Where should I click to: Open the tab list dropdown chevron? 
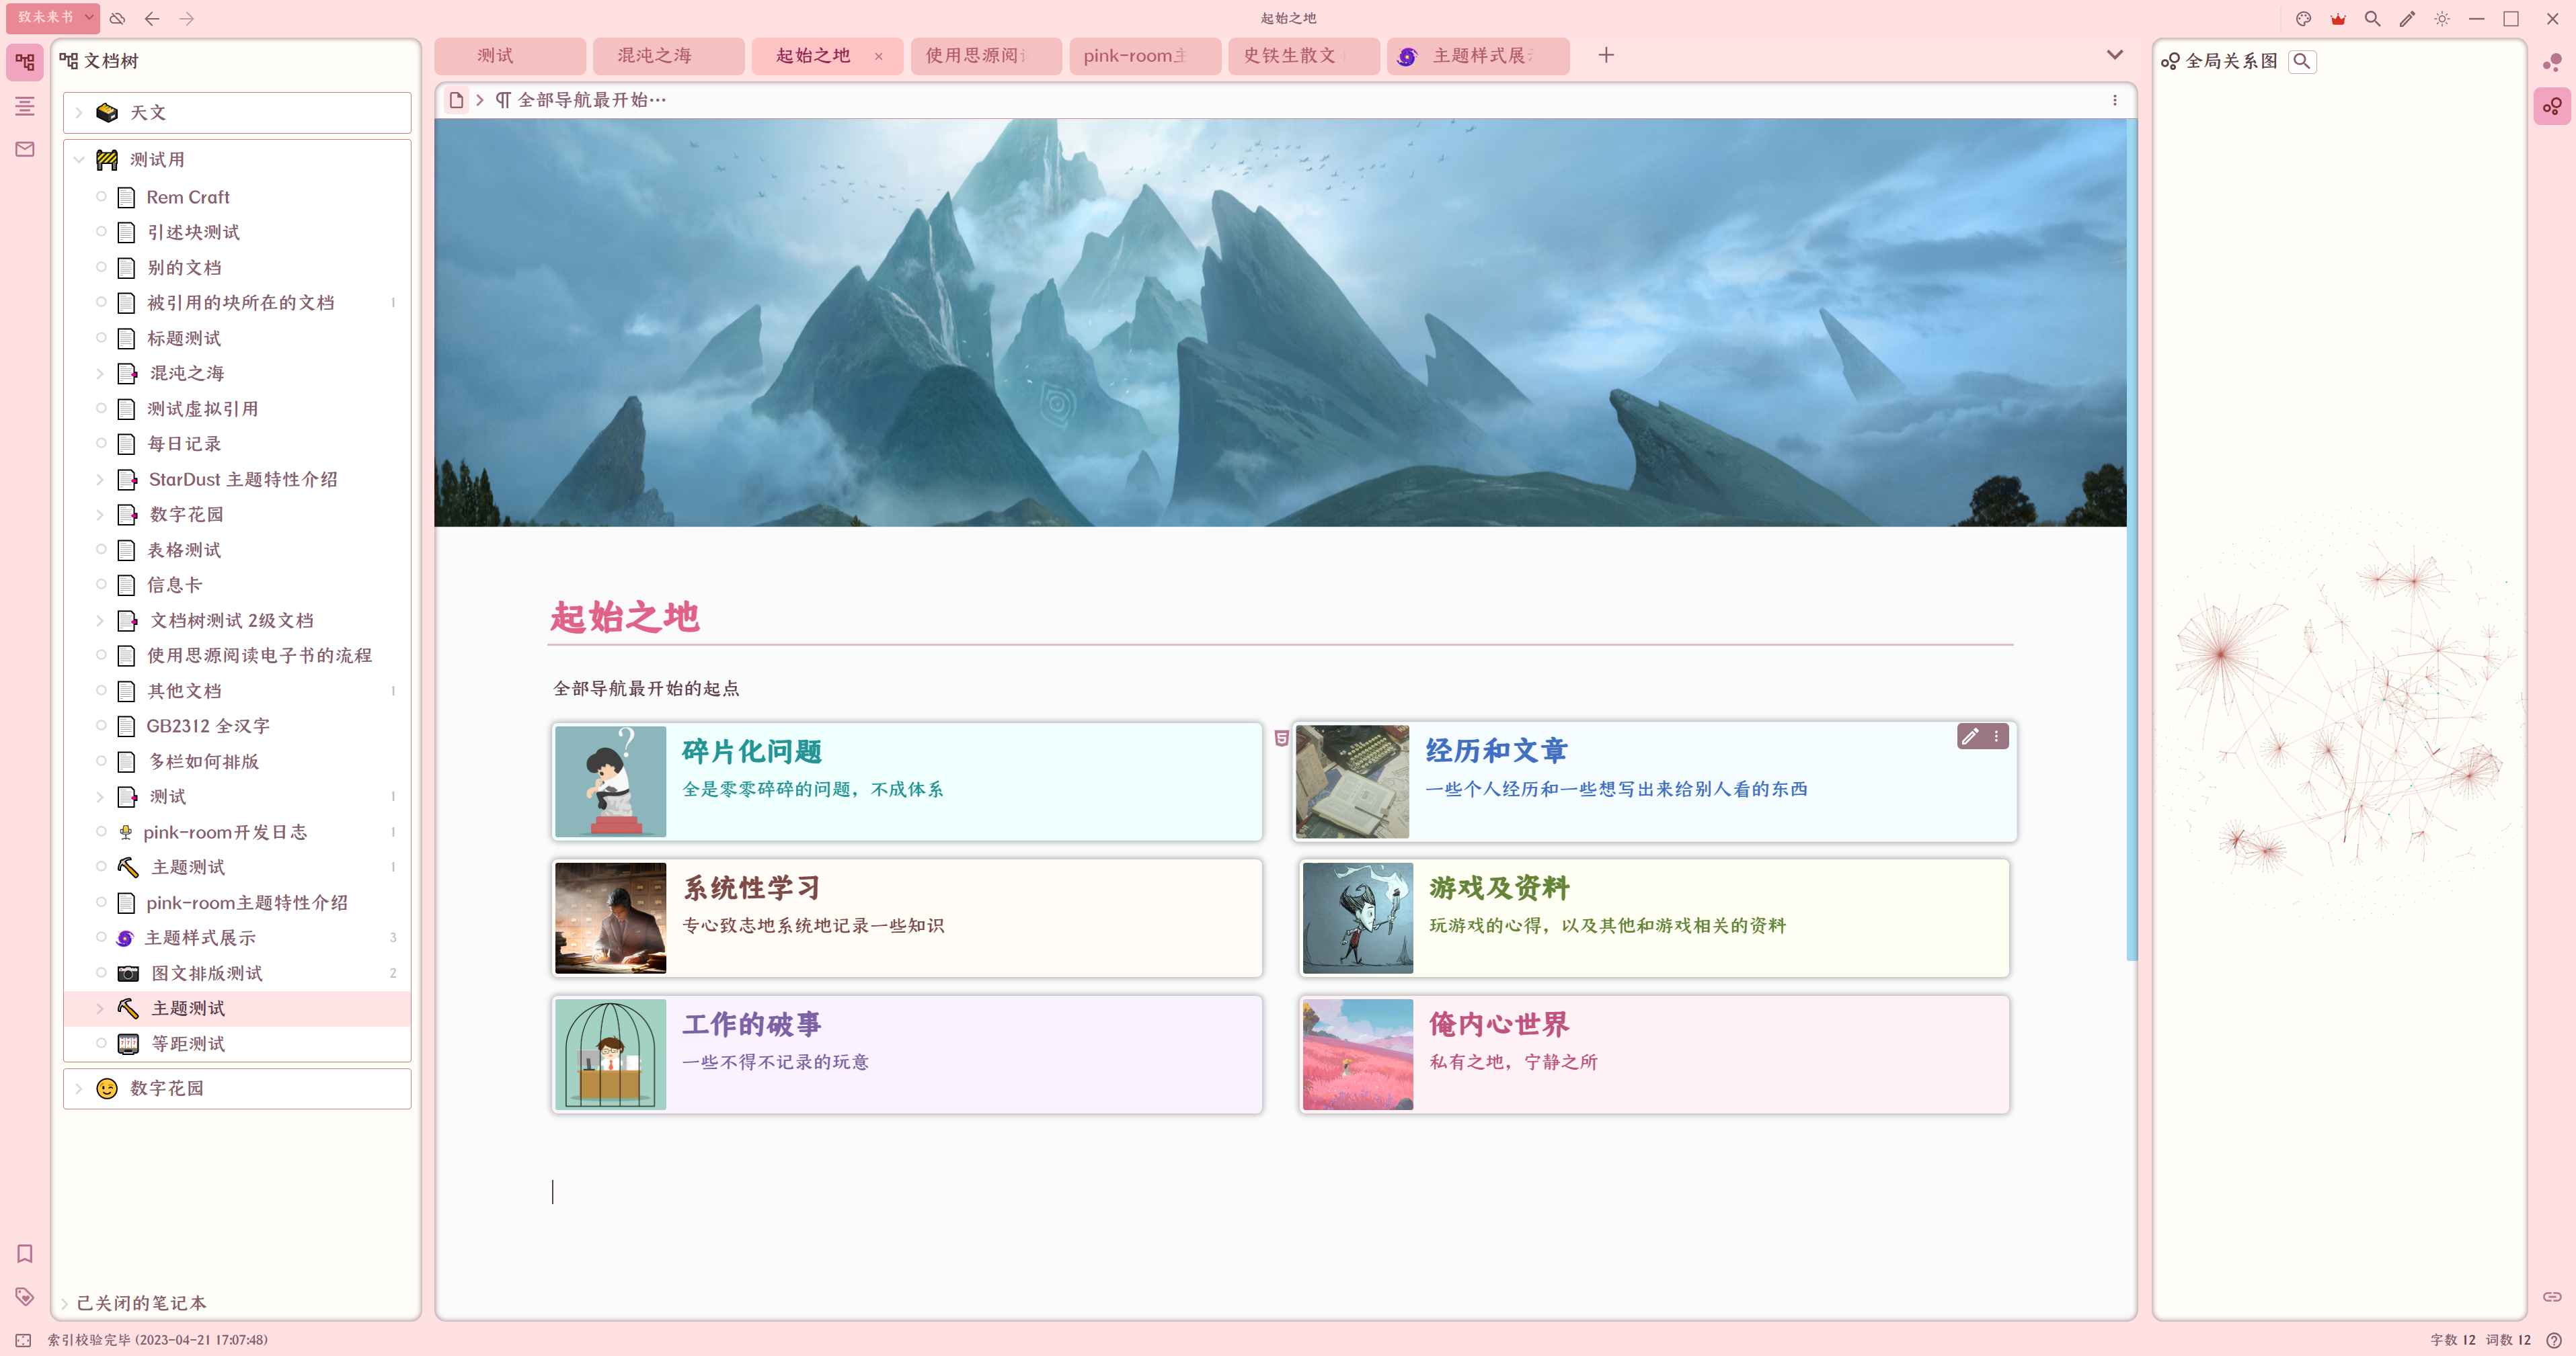pyautogui.click(x=2114, y=55)
